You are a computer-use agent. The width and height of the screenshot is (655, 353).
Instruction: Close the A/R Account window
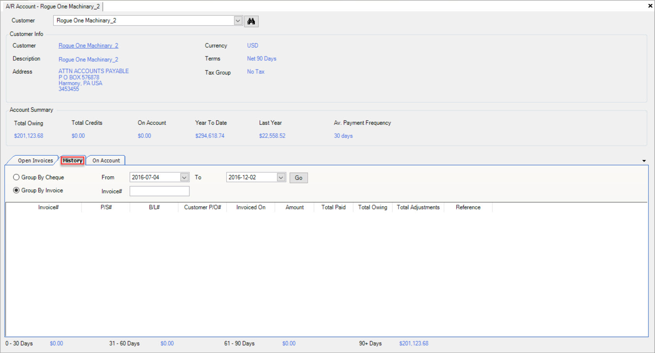tap(650, 6)
